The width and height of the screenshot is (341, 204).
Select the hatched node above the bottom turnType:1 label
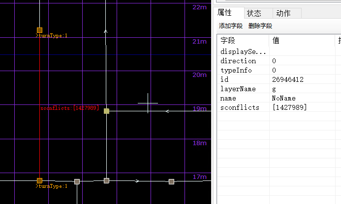pos(39,180)
